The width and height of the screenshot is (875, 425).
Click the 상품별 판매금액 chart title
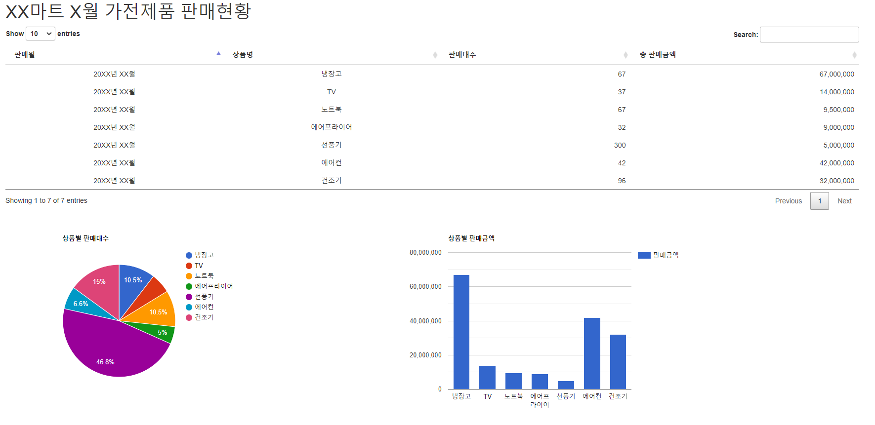point(471,238)
